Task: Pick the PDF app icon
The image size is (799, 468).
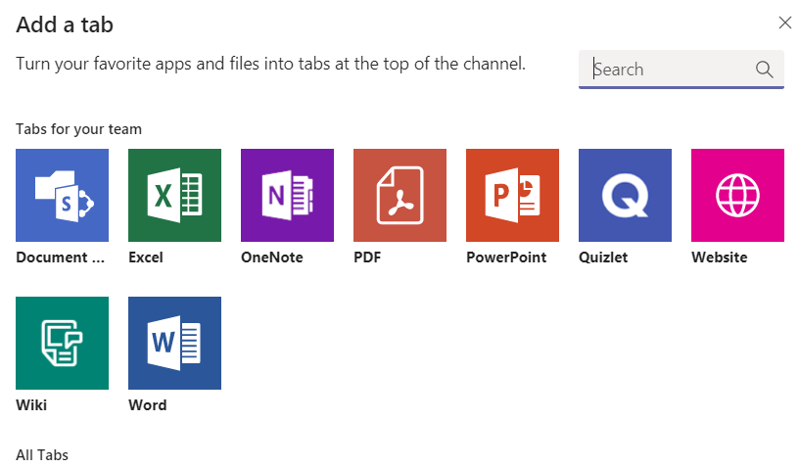Action: [x=399, y=195]
